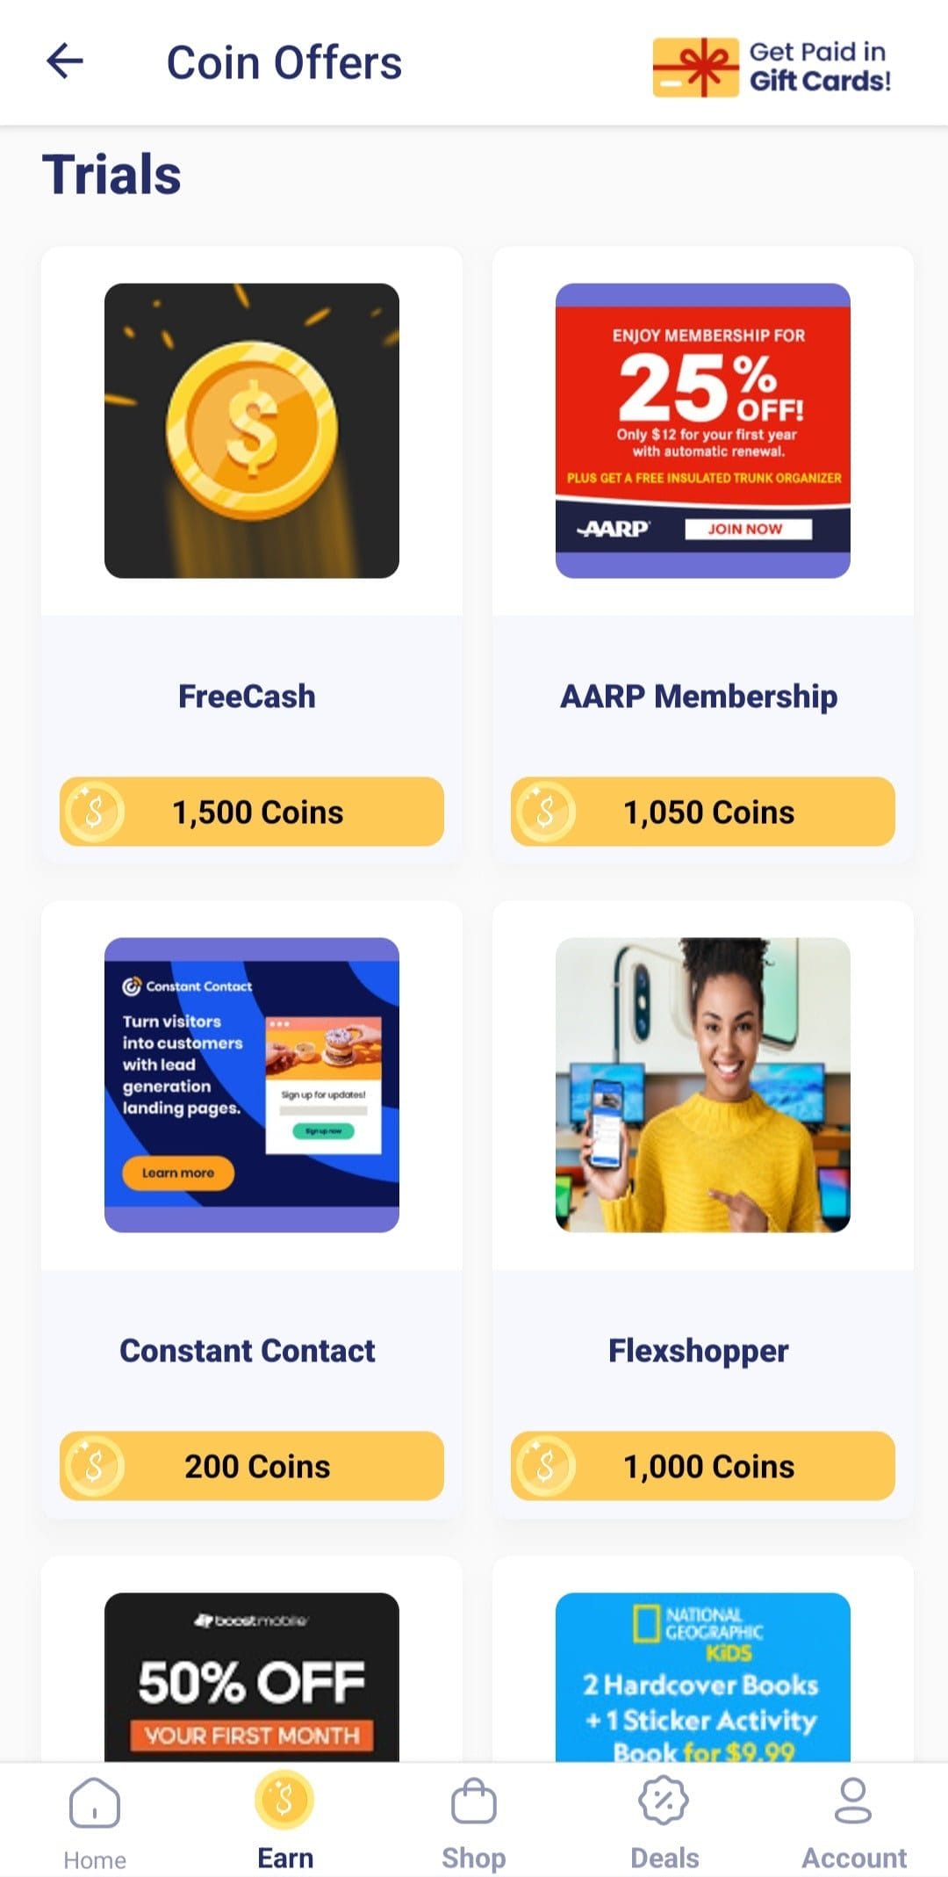Image resolution: width=948 pixels, height=1877 pixels.
Task: Open the Shop bag icon
Action: coord(474,1801)
